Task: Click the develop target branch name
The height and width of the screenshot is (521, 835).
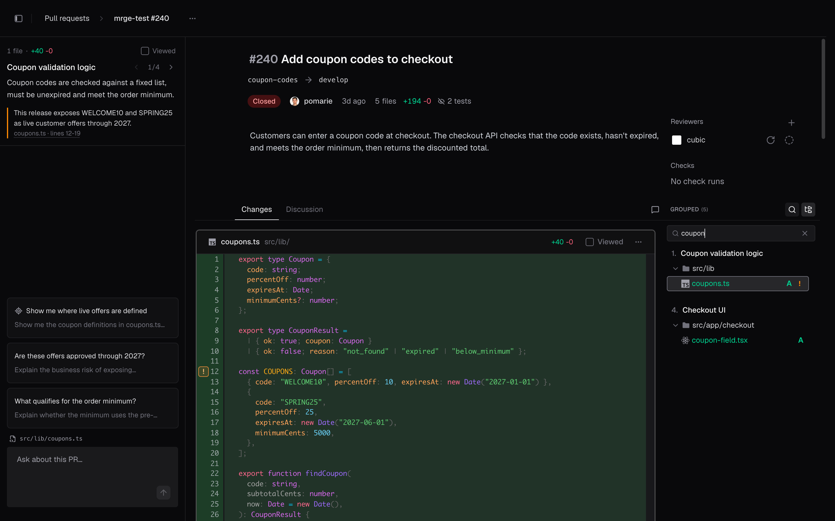Action: point(333,80)
